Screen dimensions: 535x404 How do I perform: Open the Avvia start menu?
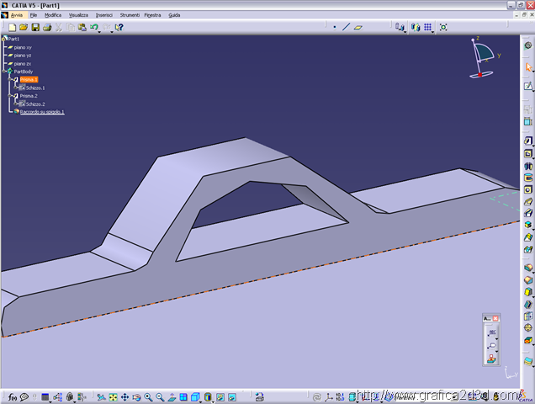pos(17,15)
